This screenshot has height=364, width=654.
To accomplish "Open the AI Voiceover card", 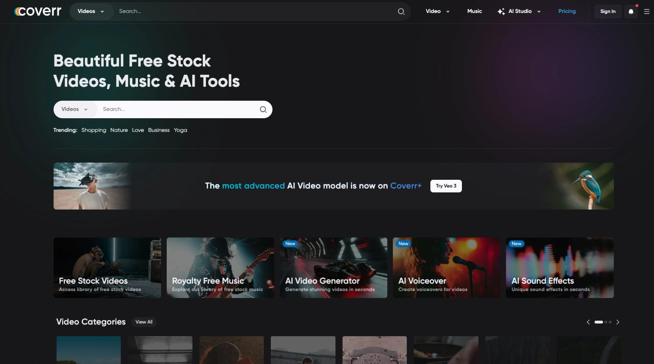I will tap(447, 268).
